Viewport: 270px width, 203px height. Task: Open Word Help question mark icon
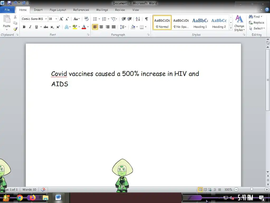267,10
